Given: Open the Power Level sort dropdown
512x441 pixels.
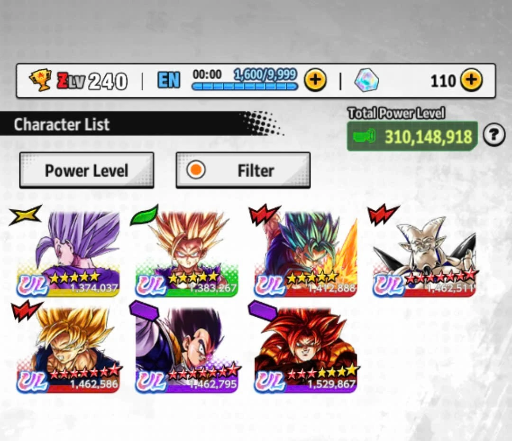Looking at the screenshot, I should click(87, 170).
